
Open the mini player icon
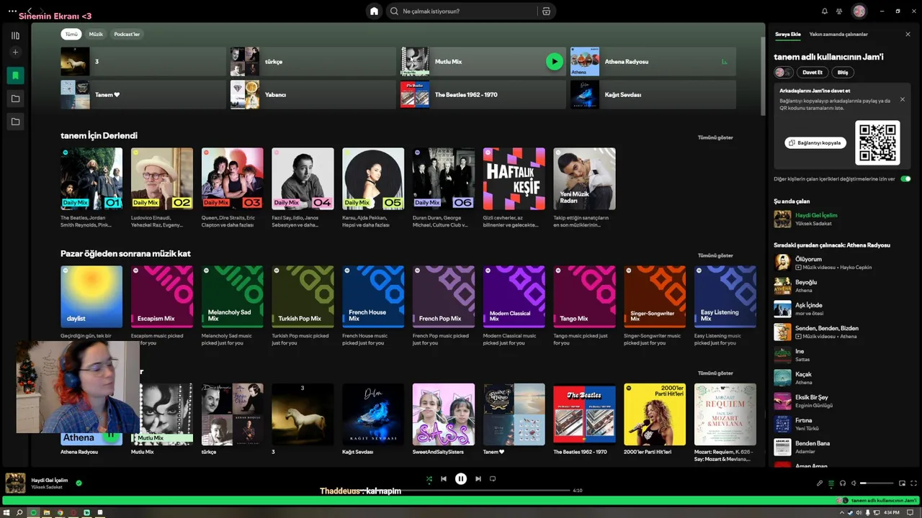(903, 483)
